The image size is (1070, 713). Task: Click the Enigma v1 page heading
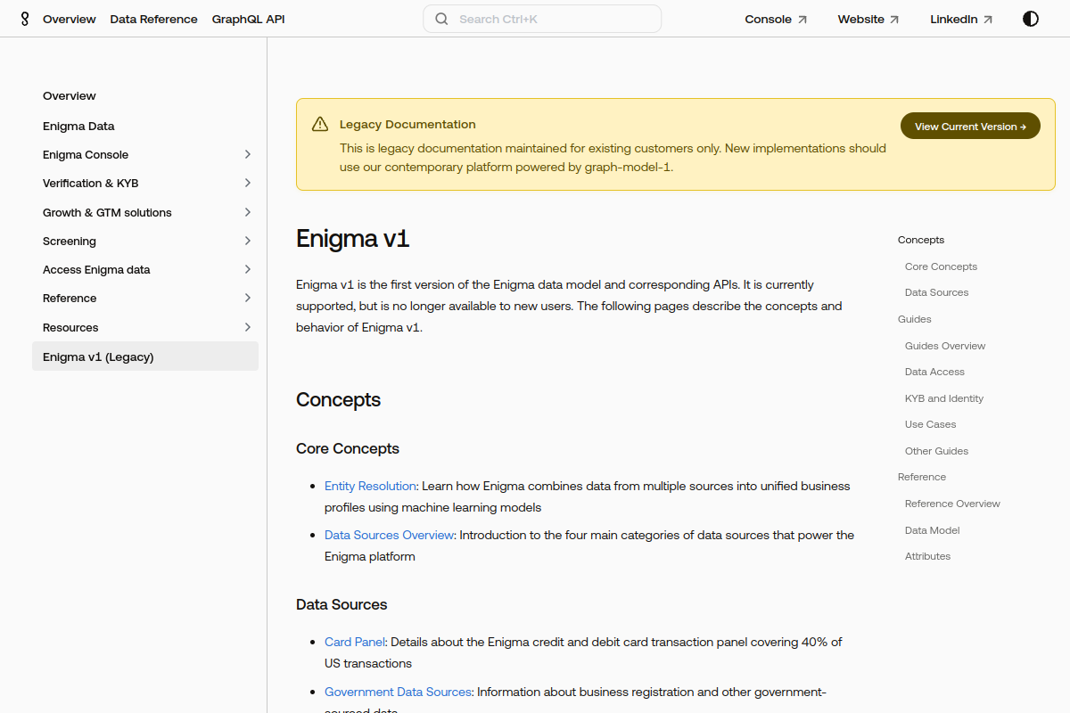coord(352,239)
